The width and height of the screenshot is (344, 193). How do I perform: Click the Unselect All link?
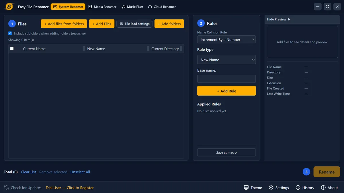tap(80, 172)
